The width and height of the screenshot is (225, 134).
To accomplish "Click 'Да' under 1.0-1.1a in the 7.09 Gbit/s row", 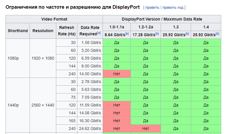I will click(117, 97).
